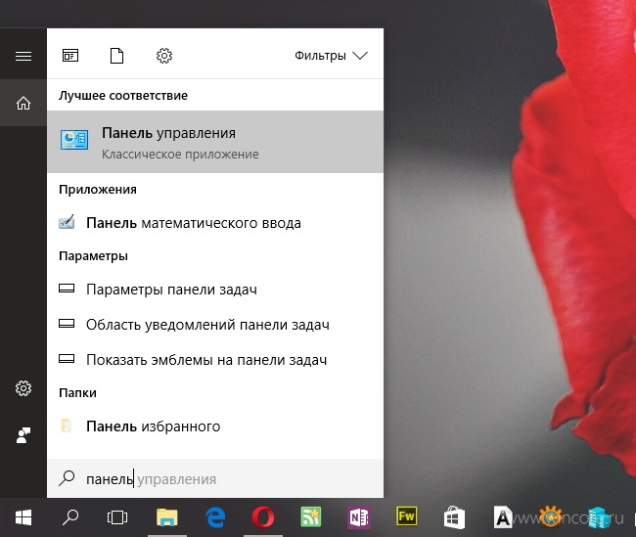
Task: Open Панель избранного folder result
Action: 215,426
